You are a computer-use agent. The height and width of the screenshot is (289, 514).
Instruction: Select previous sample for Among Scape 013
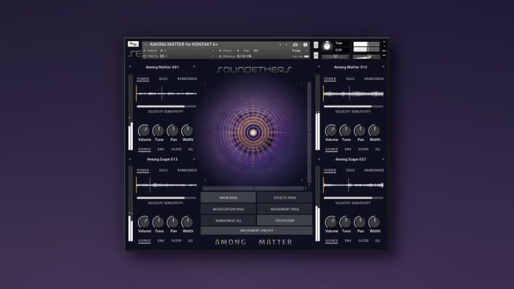pyautogui.click(x=130, y=159)
